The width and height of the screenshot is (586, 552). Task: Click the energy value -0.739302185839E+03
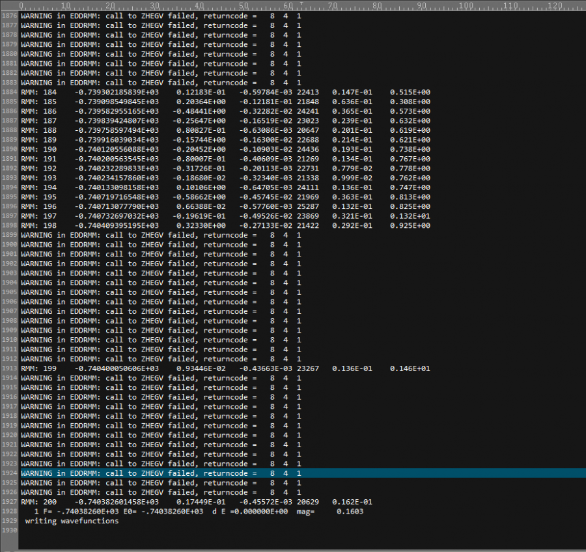117,92
